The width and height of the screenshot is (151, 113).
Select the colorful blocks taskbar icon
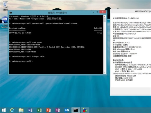pos(85,110)
